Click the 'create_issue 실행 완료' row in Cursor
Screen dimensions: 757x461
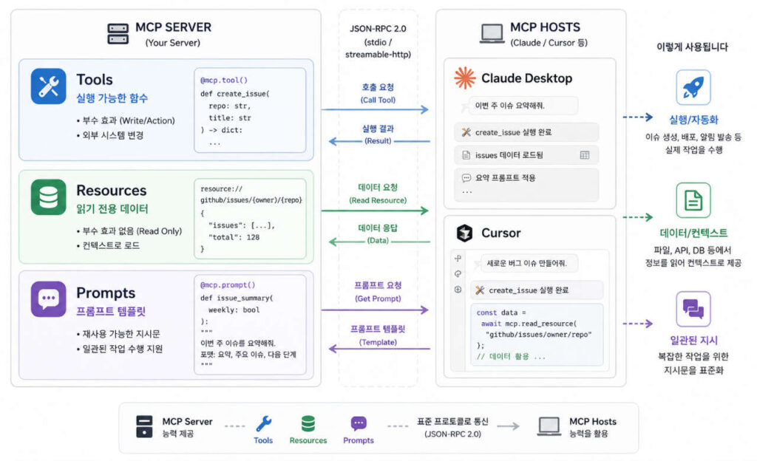point(537,290)
